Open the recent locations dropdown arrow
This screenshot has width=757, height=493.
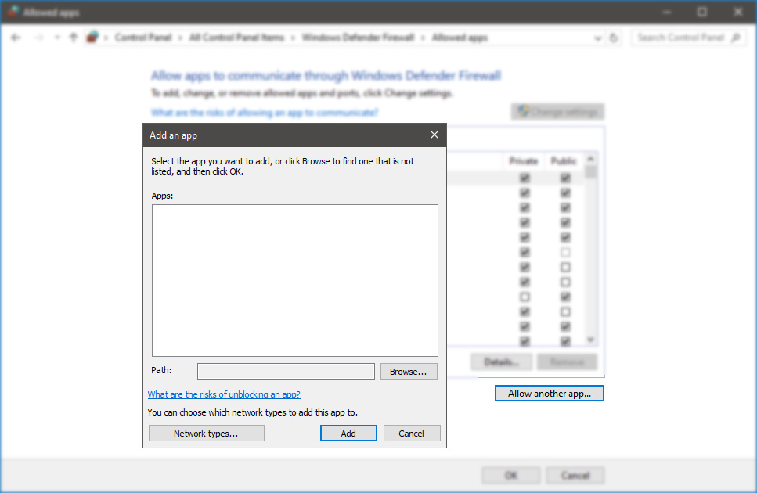pyautogui.click(x=57, y=38)
